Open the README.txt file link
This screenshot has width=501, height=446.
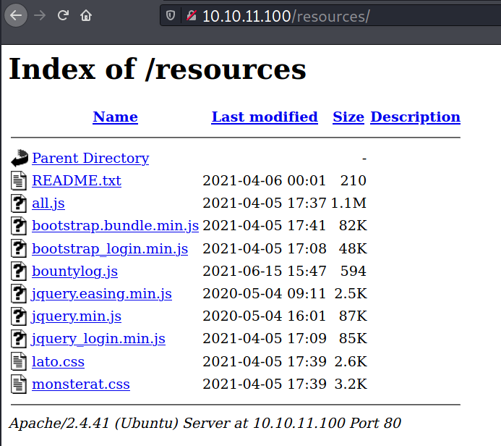point(77,180)
